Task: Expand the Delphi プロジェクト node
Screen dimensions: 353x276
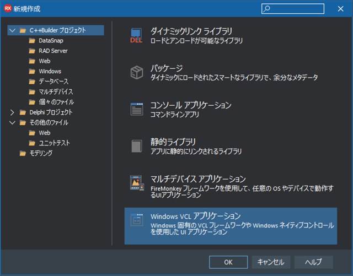Action: pos(12,112)
